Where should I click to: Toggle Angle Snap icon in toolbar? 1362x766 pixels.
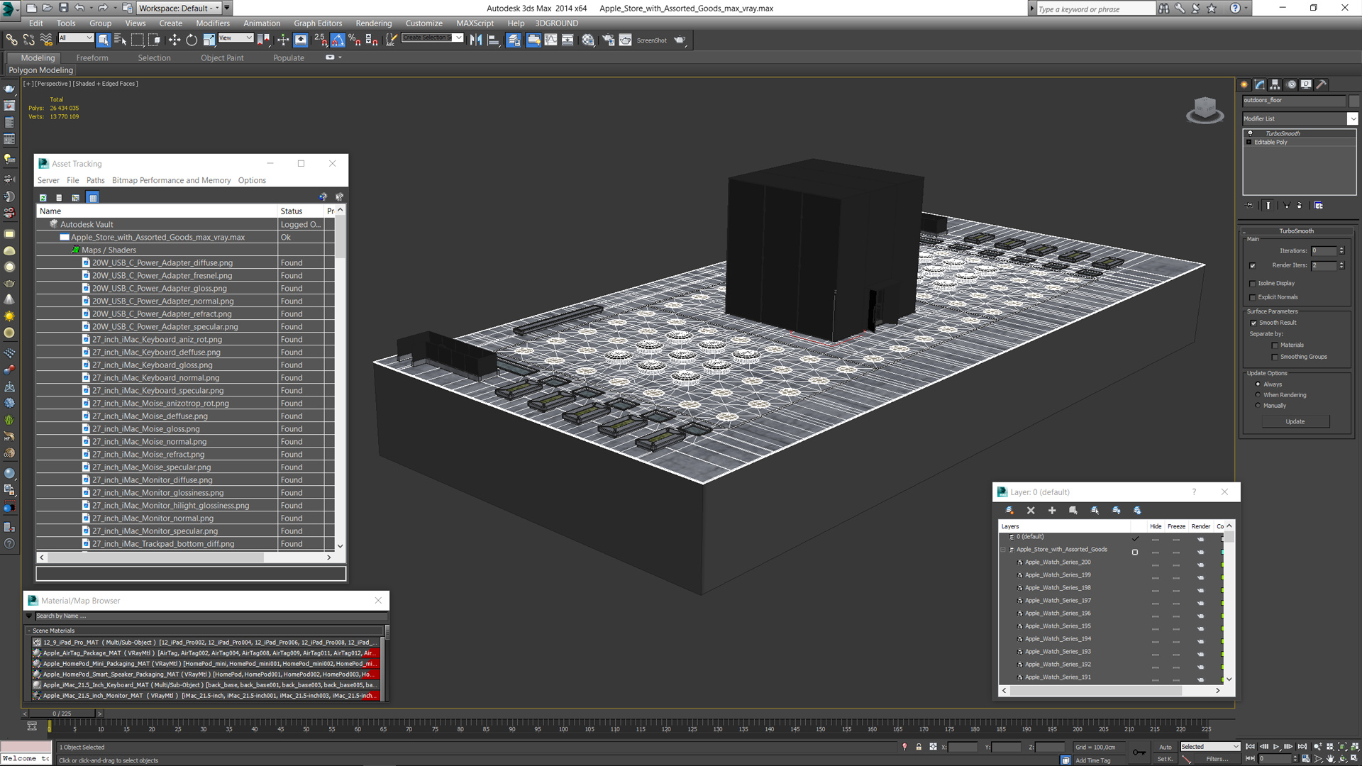pos(338,40)
